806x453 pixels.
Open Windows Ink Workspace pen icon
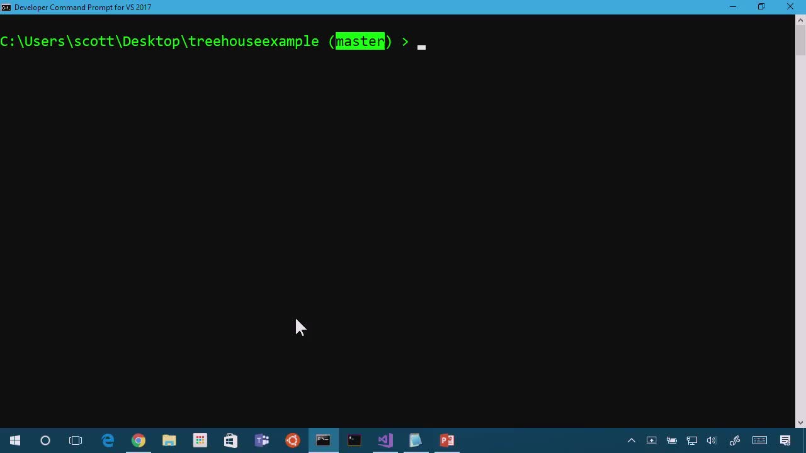[735, 440]
